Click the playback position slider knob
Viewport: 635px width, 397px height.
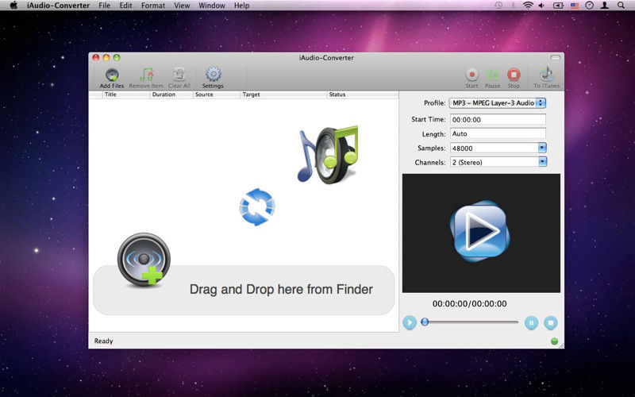(425, 322)
